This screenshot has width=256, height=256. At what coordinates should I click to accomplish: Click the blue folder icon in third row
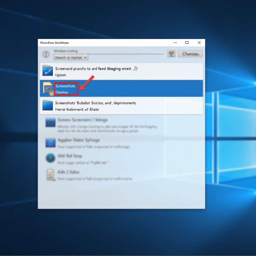click(47, 105)
